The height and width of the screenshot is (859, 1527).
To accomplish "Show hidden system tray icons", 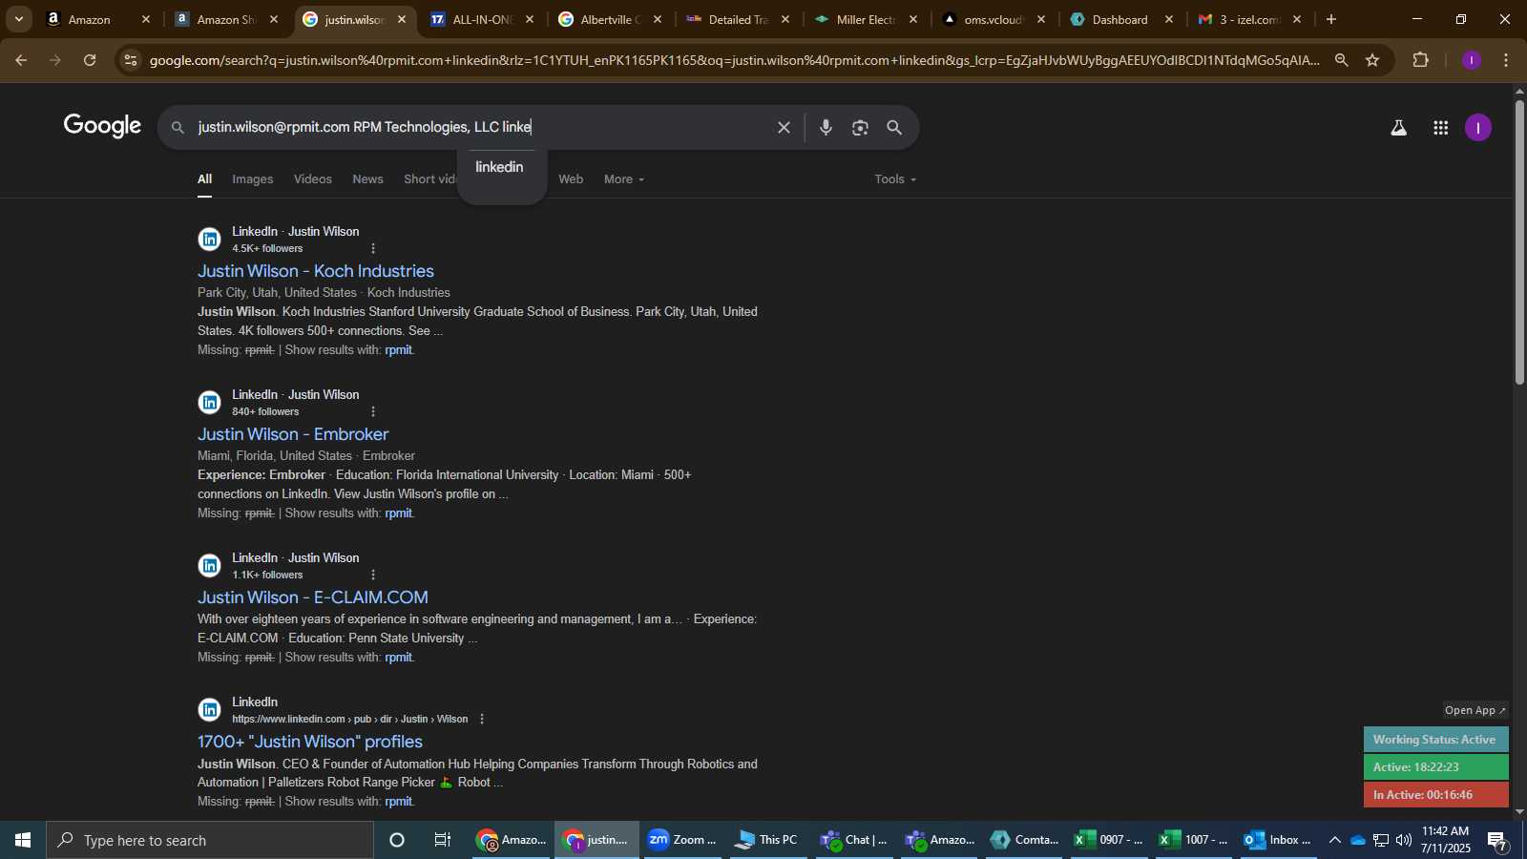I will tap(1334, 840).
